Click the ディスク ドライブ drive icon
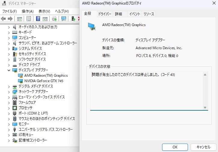Viewport: 218px width, 152px height. [x=15, y=65]
